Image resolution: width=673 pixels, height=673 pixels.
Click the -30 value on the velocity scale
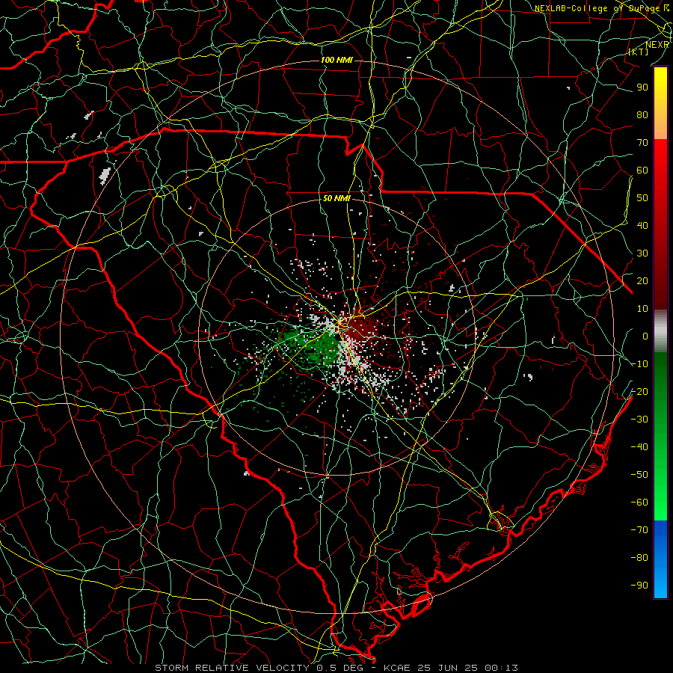tap(639, 420)
